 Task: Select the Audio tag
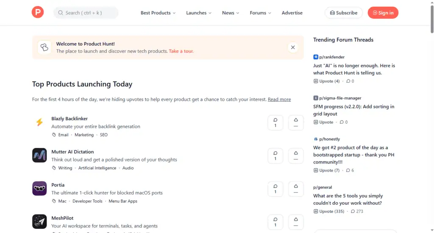[x=128, y=168]
